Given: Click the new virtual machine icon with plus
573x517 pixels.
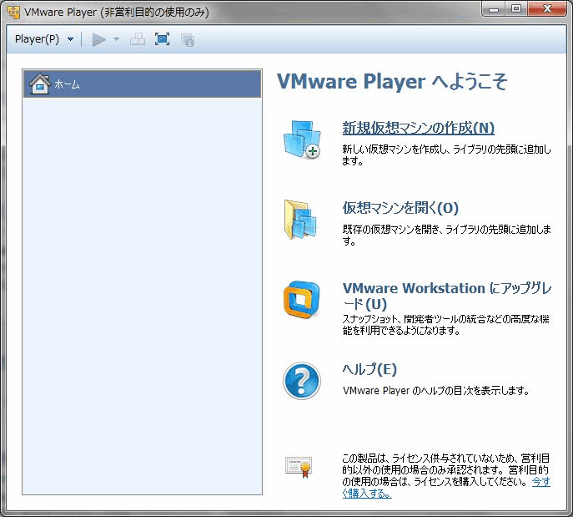Looking at the screenshot, I should click(302, 139).
